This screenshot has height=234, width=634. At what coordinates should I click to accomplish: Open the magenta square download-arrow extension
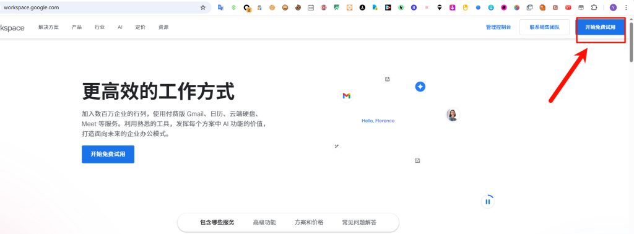pos(453,7)
